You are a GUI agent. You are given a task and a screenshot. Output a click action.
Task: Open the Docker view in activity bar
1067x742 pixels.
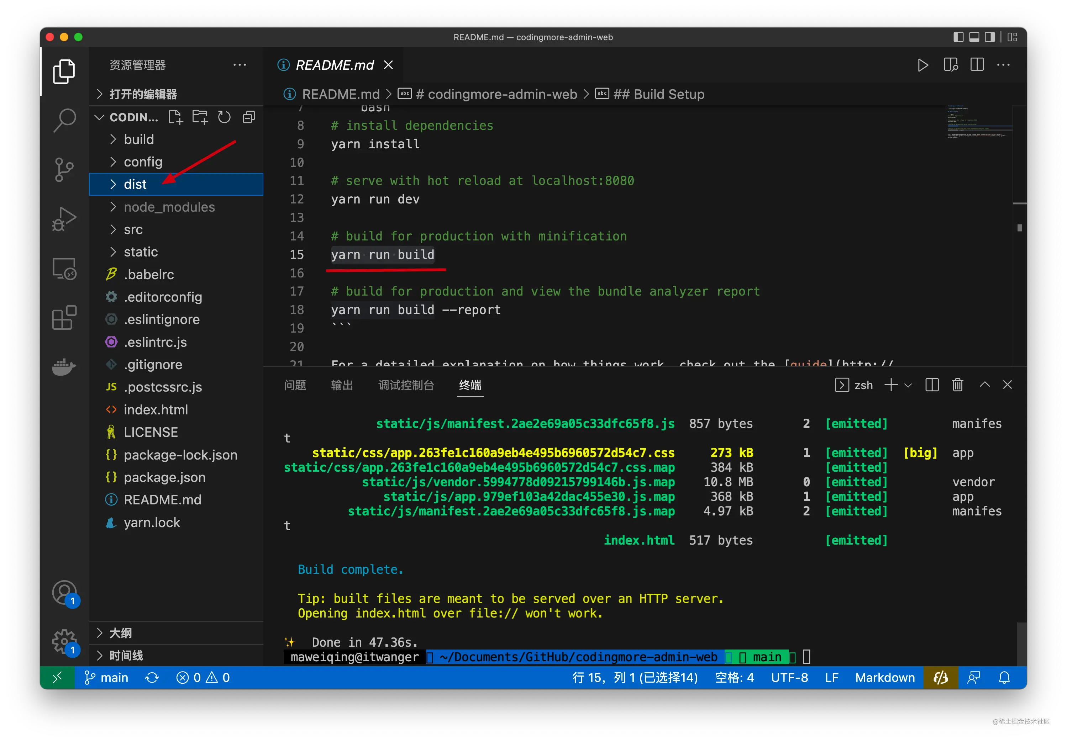coord(64,367)
